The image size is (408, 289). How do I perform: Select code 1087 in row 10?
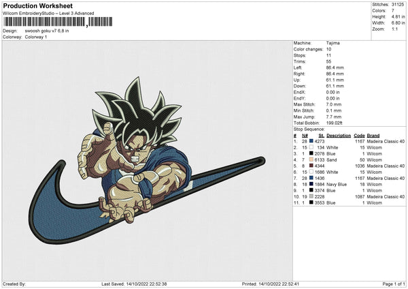coord(360,196)
